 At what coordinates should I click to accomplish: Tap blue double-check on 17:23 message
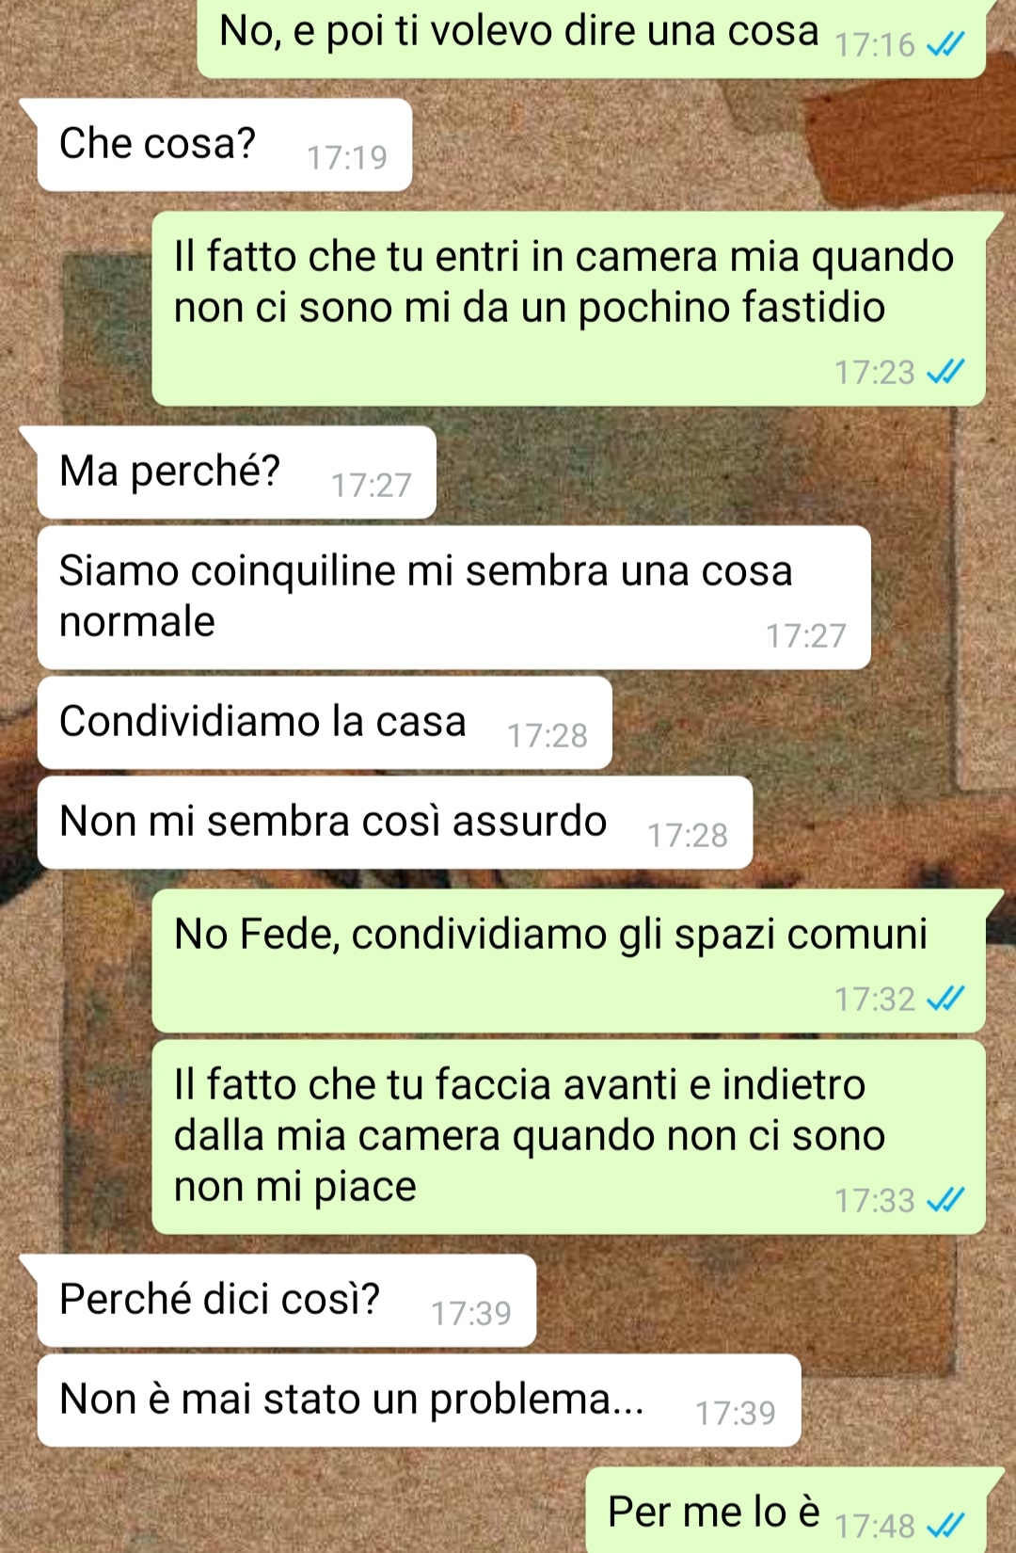tap(945, 373)
